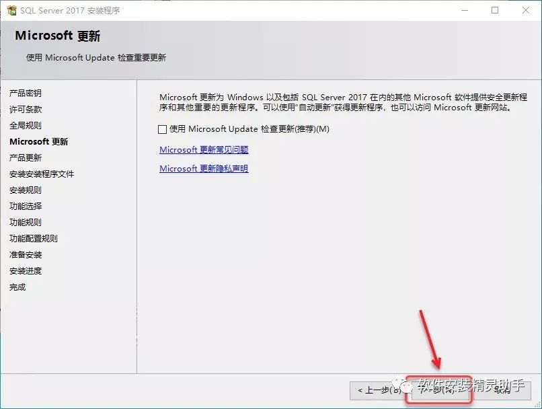The width and height of the screenshot is (542, 409).
Task: Select 功能选择 step in sidebar
Action: coord(26,206)
